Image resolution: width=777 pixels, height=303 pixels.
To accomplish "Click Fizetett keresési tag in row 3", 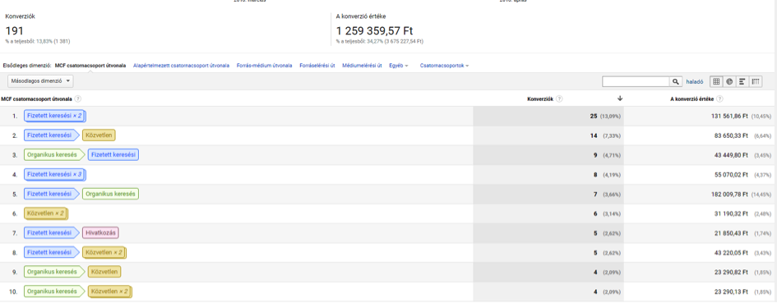I will pyautogui.click(x=113, y=155).
